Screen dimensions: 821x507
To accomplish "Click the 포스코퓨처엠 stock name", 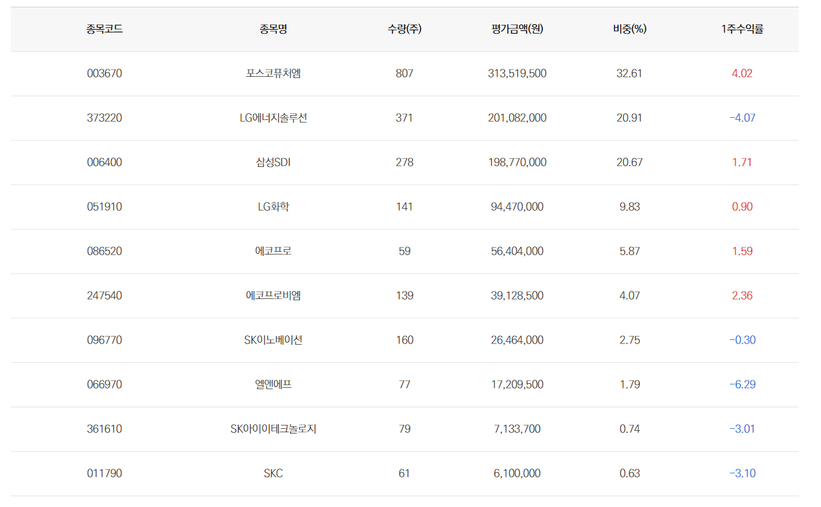I will (273, 73).
